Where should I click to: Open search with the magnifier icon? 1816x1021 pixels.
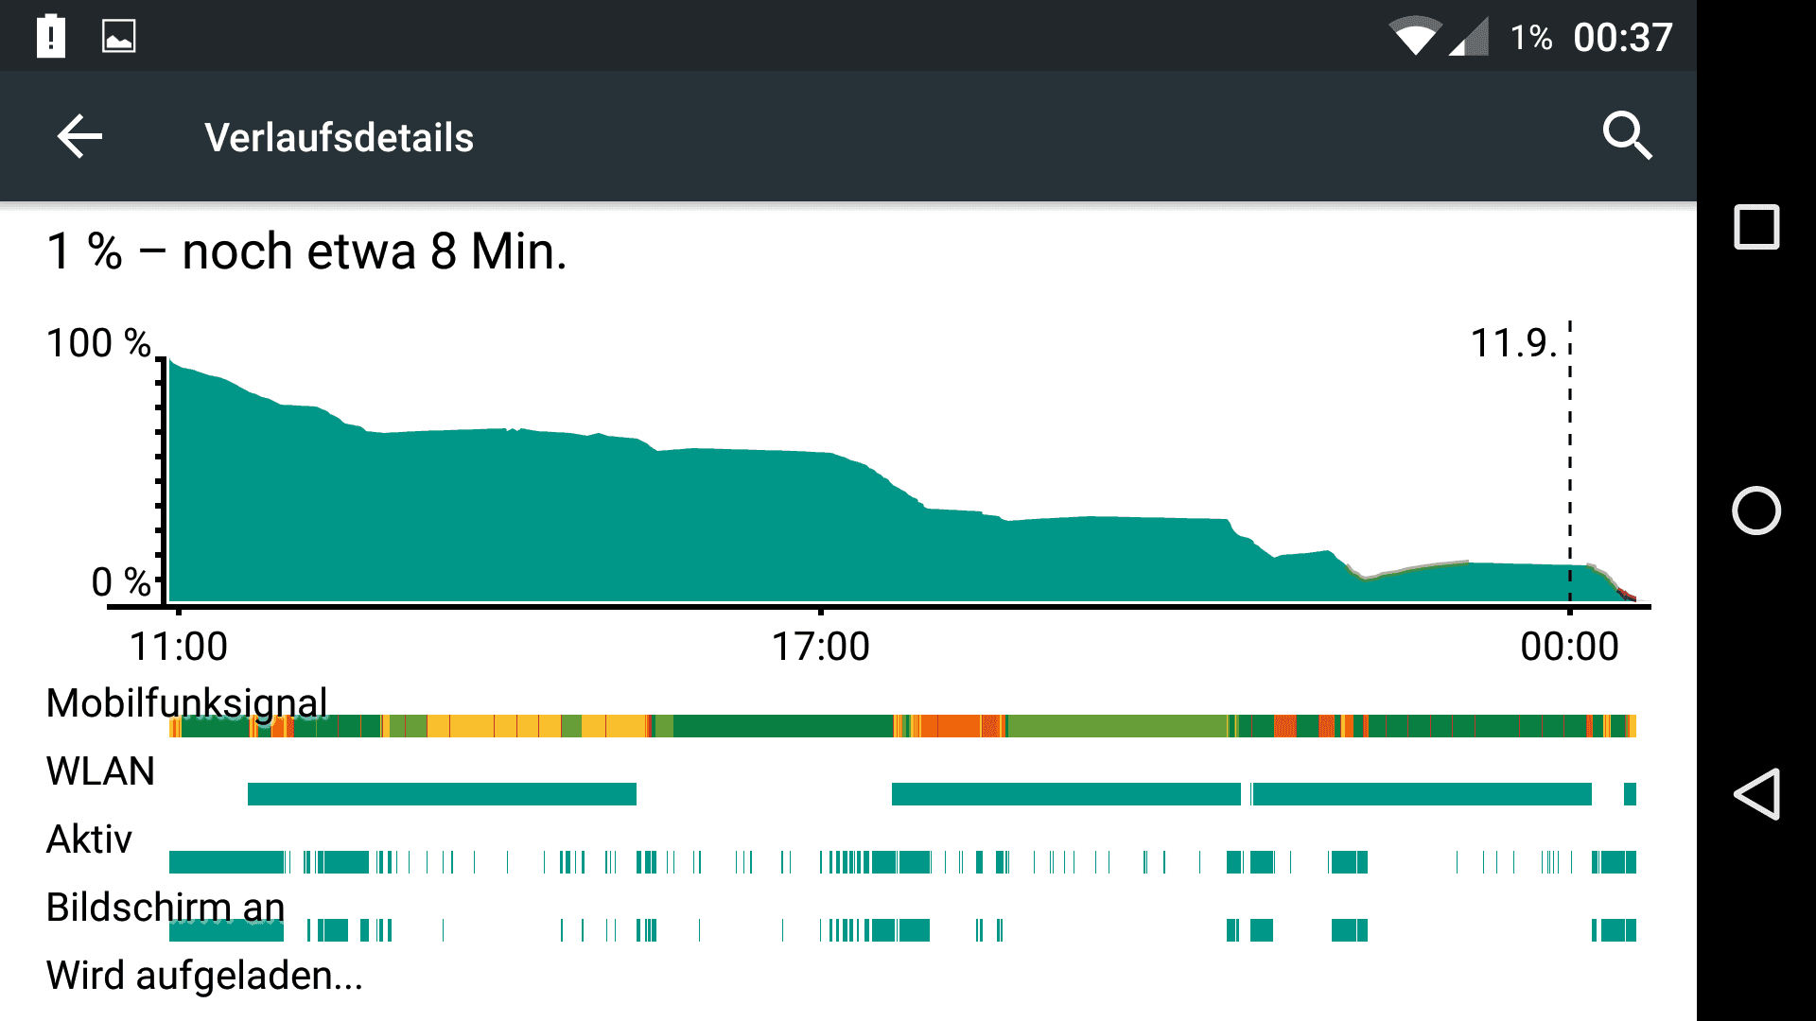pos(1627,136)
